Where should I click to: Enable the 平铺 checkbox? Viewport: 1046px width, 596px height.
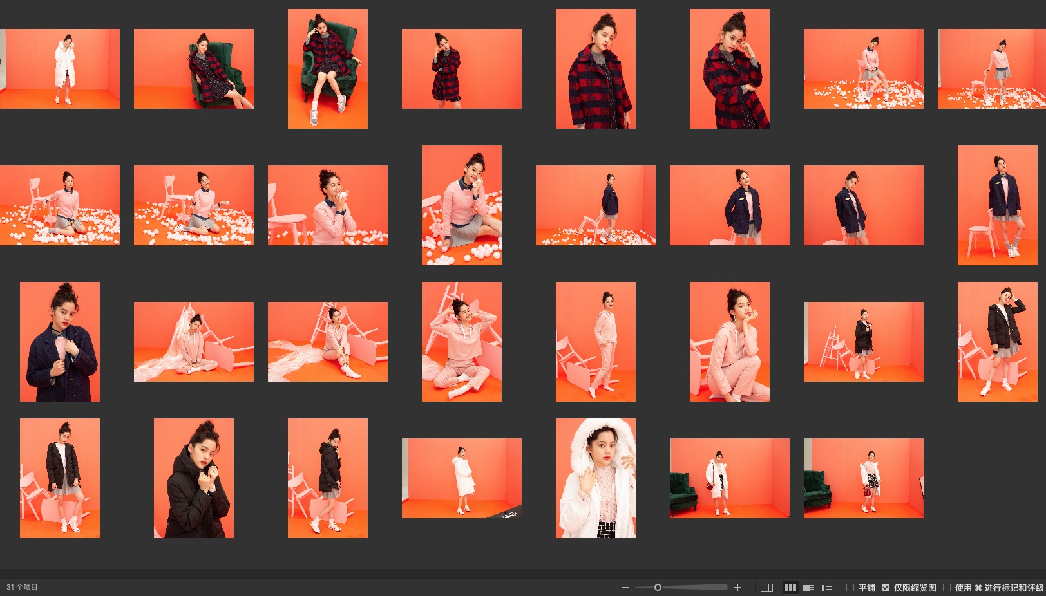850,588
